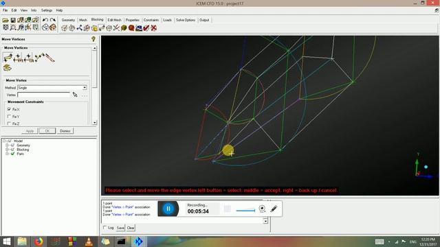440x247 pixels.
Task: Select the Align Vertices tool
Action: click(29, 58)
